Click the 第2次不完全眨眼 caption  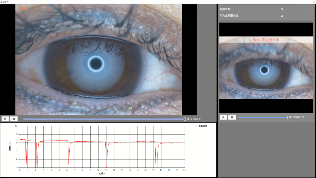pos(266,40)
